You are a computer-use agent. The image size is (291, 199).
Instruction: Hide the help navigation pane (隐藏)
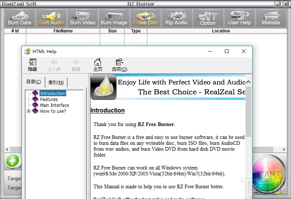(x=32, y=65)
